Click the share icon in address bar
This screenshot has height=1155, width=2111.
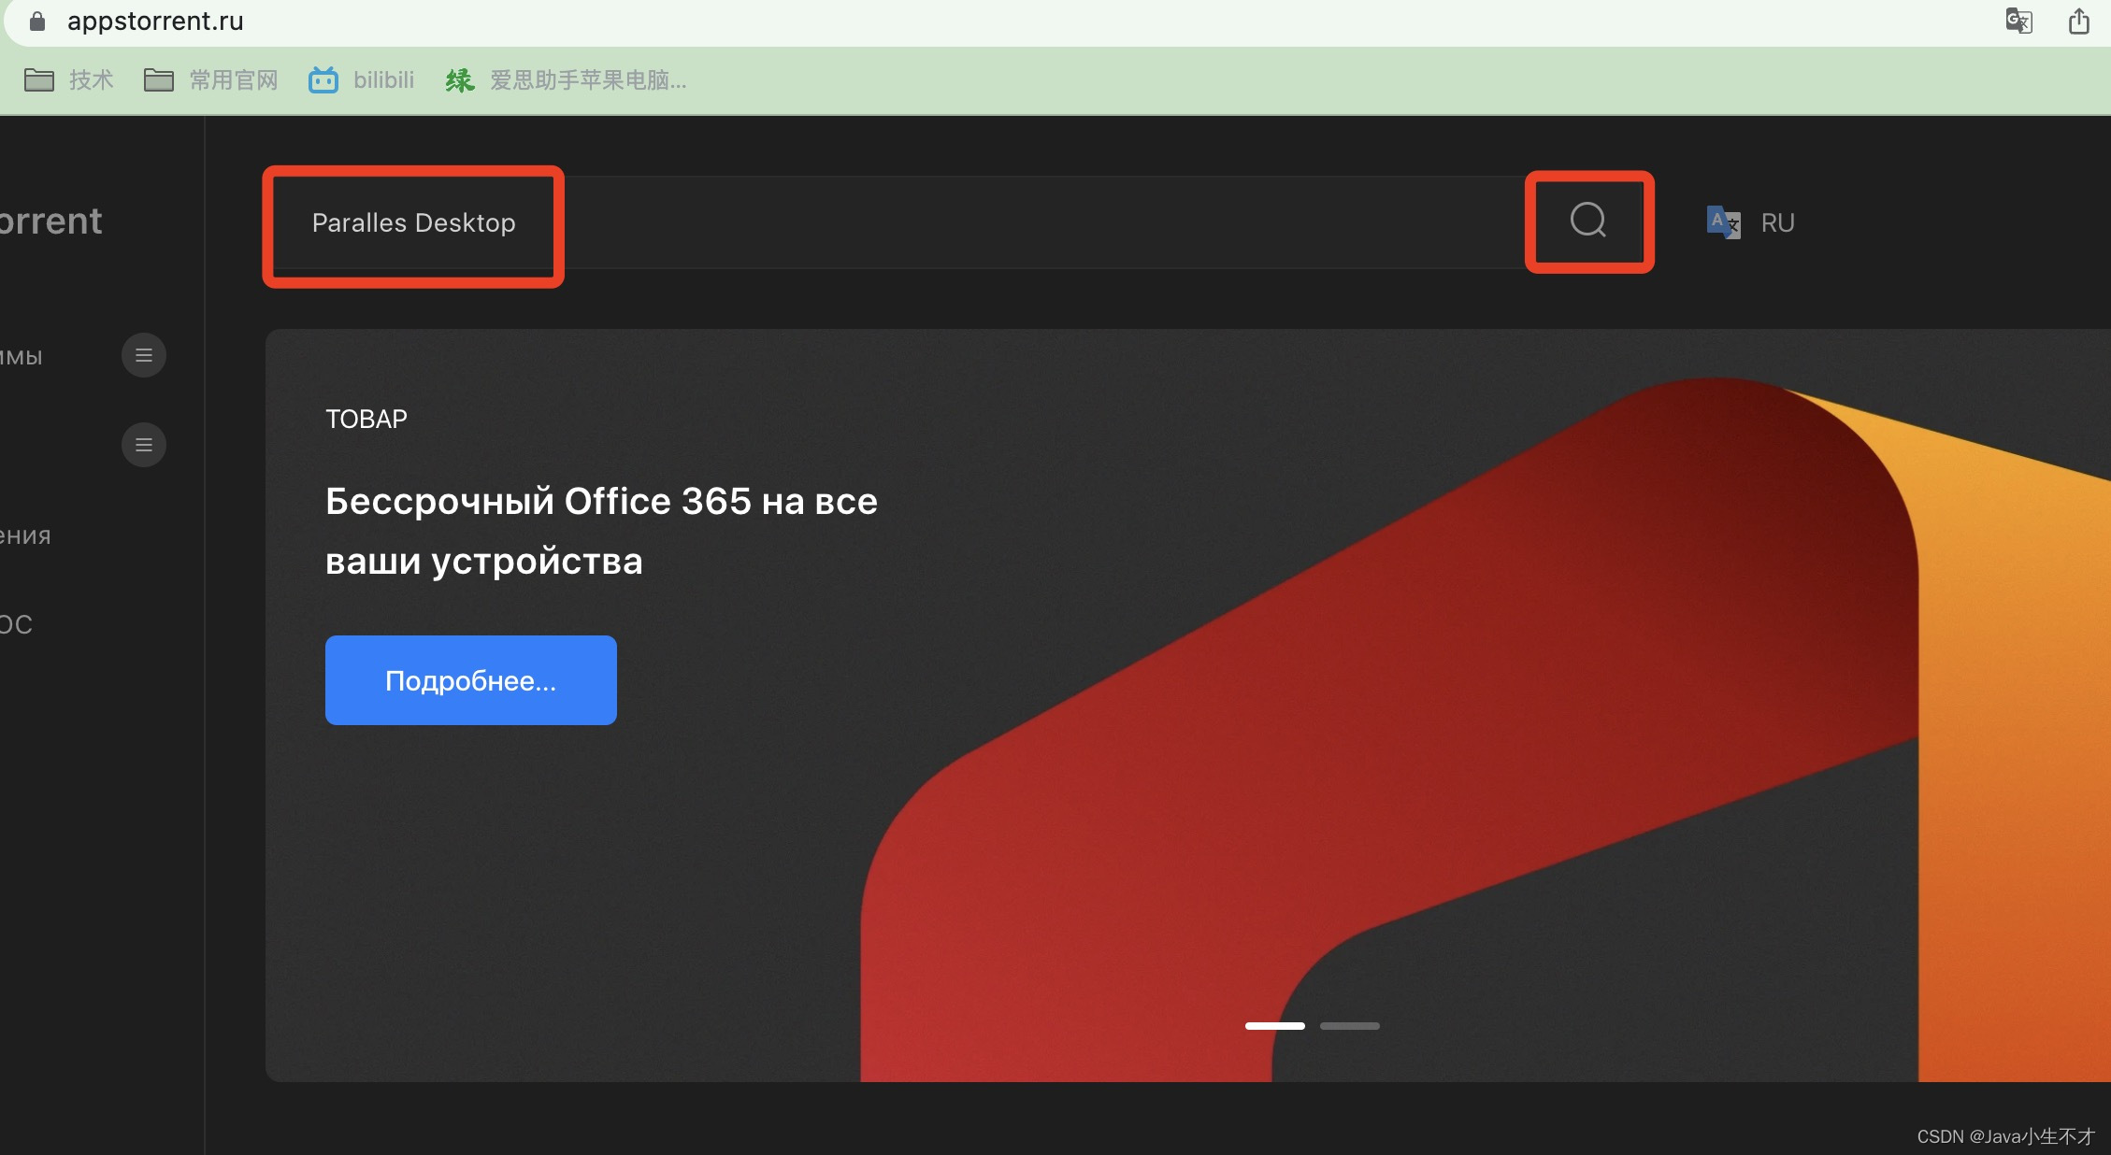[x=2078, y=21]
